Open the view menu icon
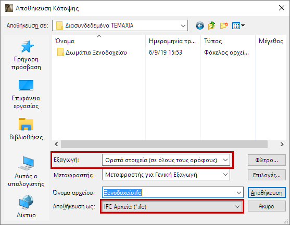This screenshot has width=290, height=225. (x=238, y=25)
